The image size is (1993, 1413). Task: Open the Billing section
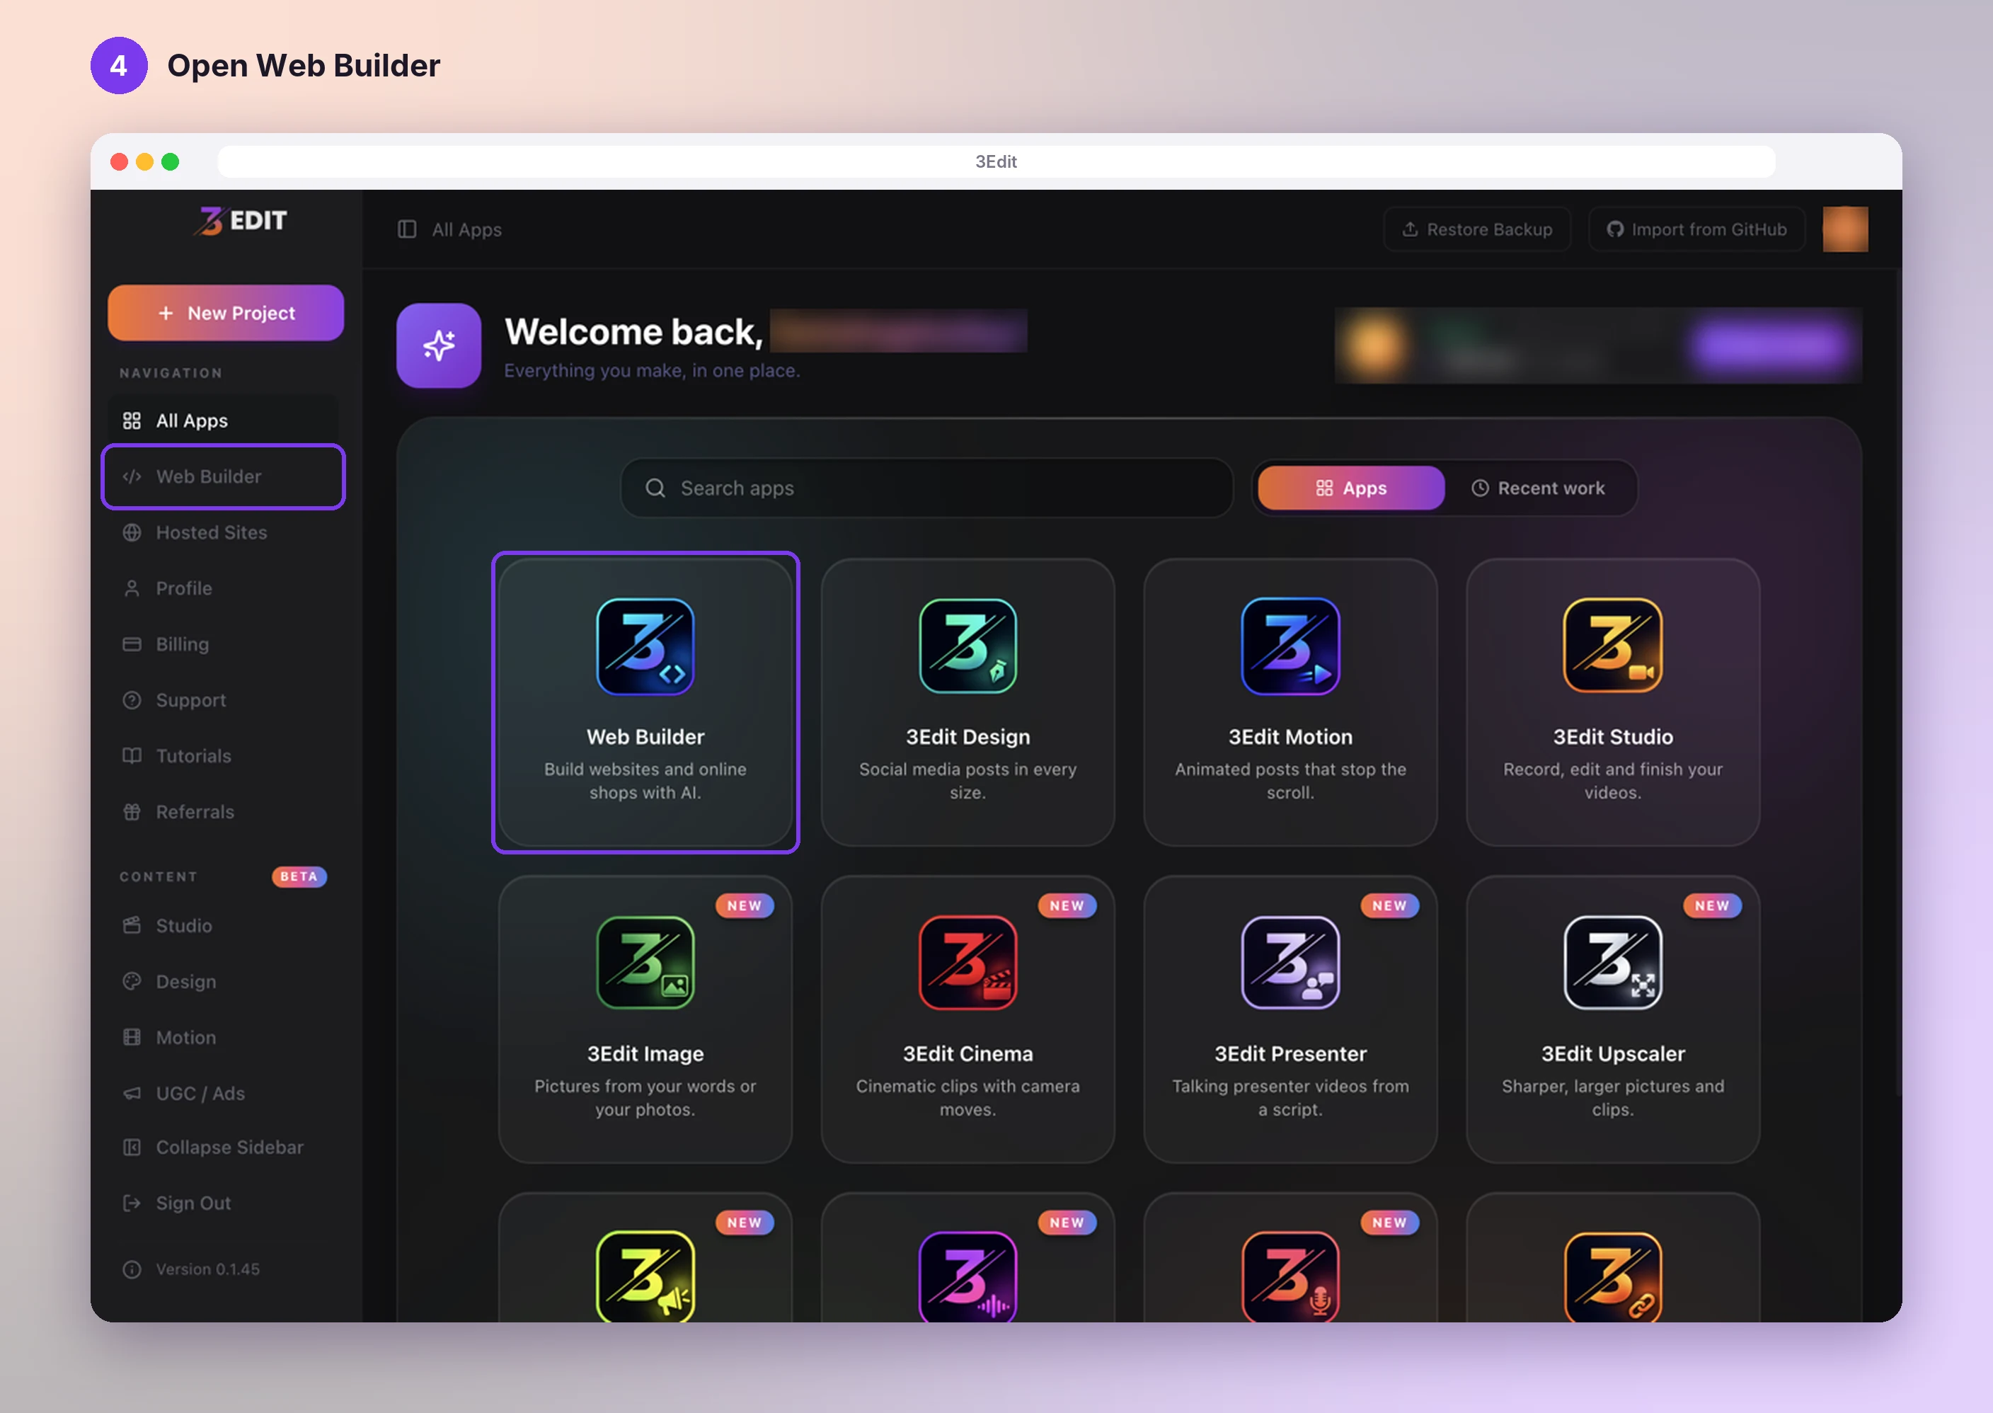coord(224,644)
